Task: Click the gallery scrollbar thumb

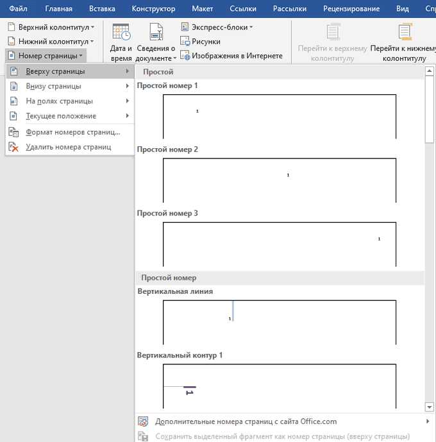Action: tap(430, 110)
